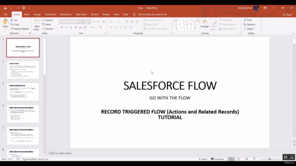Open the font name combo box
This screenshot has width=296, height=166.
point(71,22)
